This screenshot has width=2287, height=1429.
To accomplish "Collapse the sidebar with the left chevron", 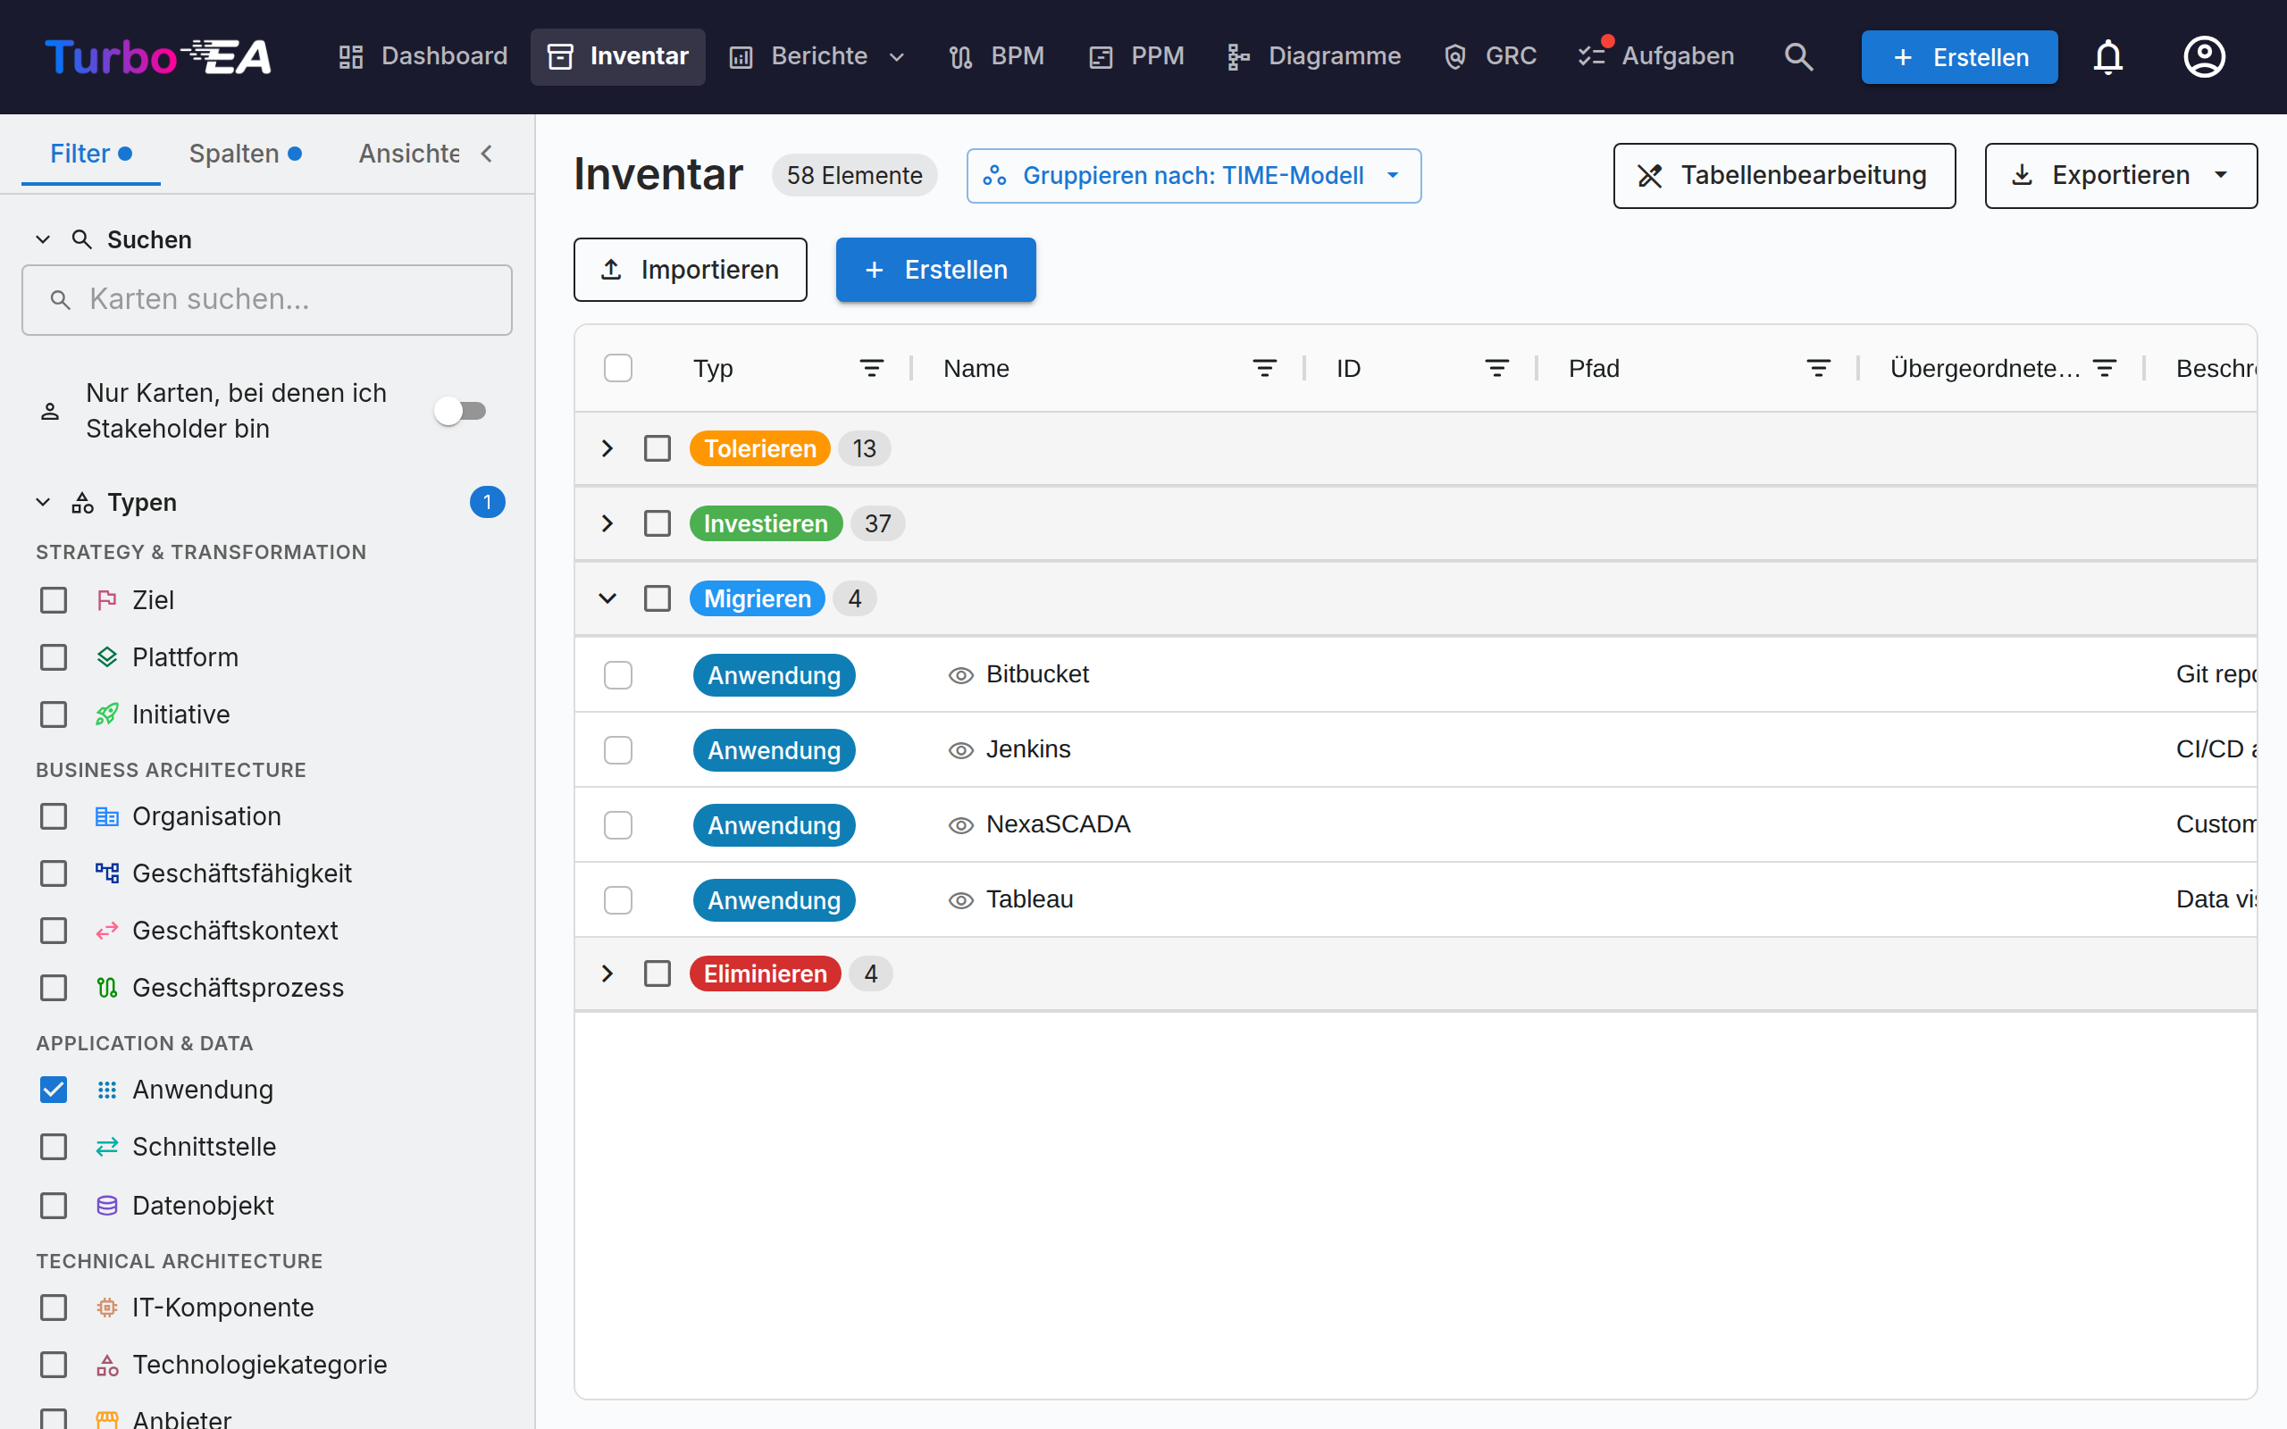I will pos(487,153).
